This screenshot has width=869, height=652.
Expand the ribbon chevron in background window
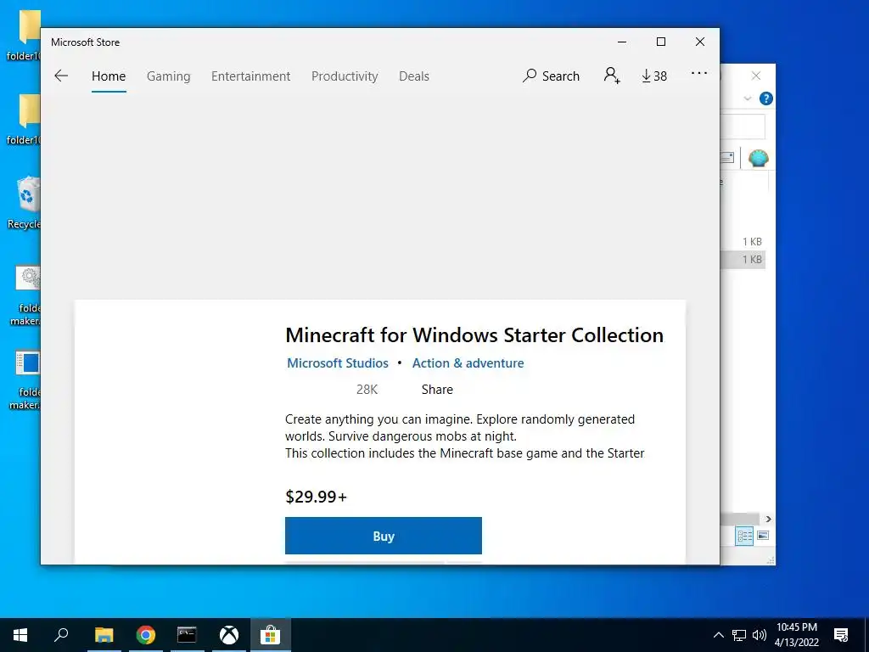pos(747,98)
